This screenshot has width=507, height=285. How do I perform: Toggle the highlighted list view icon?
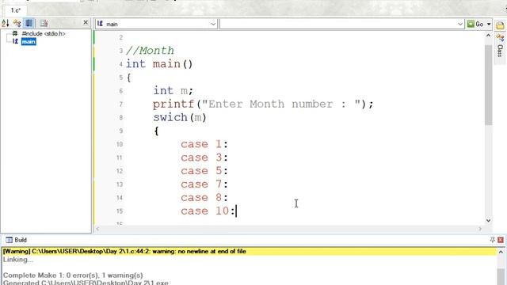[x=29, y=23]
